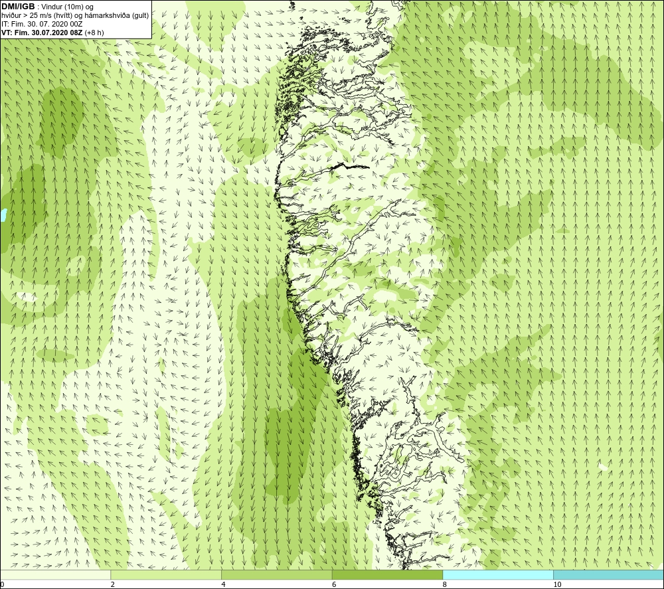This screenshot has height=589, width=664.
Task: Click the teal swatch above 10 m/s
Action: coord(608,574)
